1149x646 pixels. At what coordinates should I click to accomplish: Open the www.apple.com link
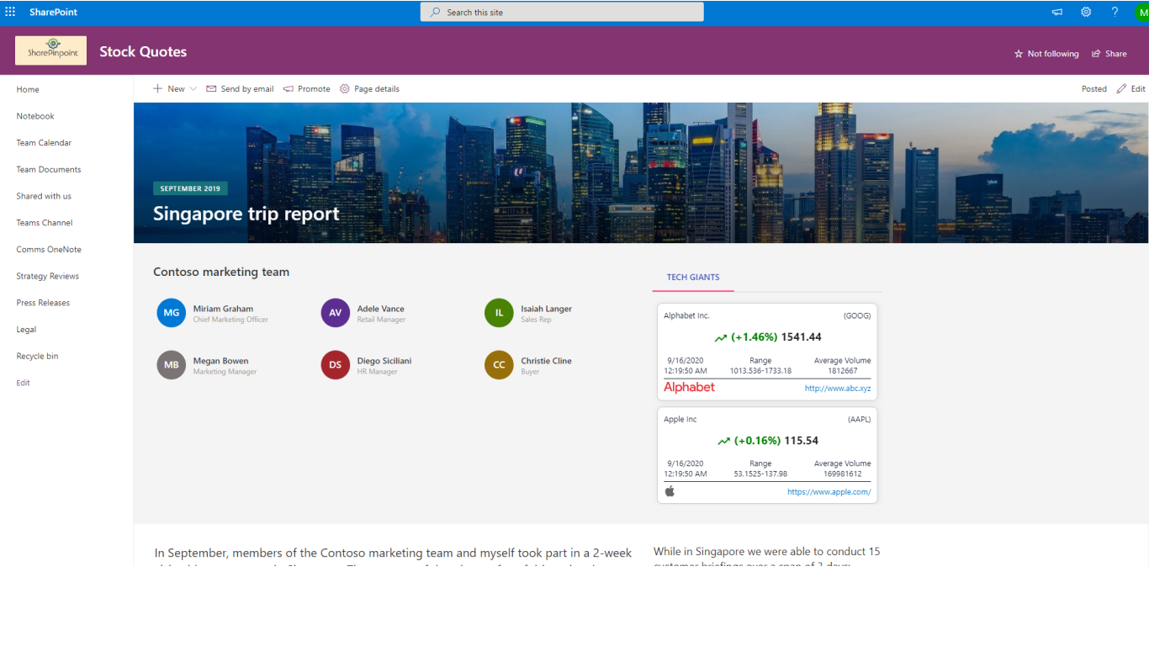point(829,492)
